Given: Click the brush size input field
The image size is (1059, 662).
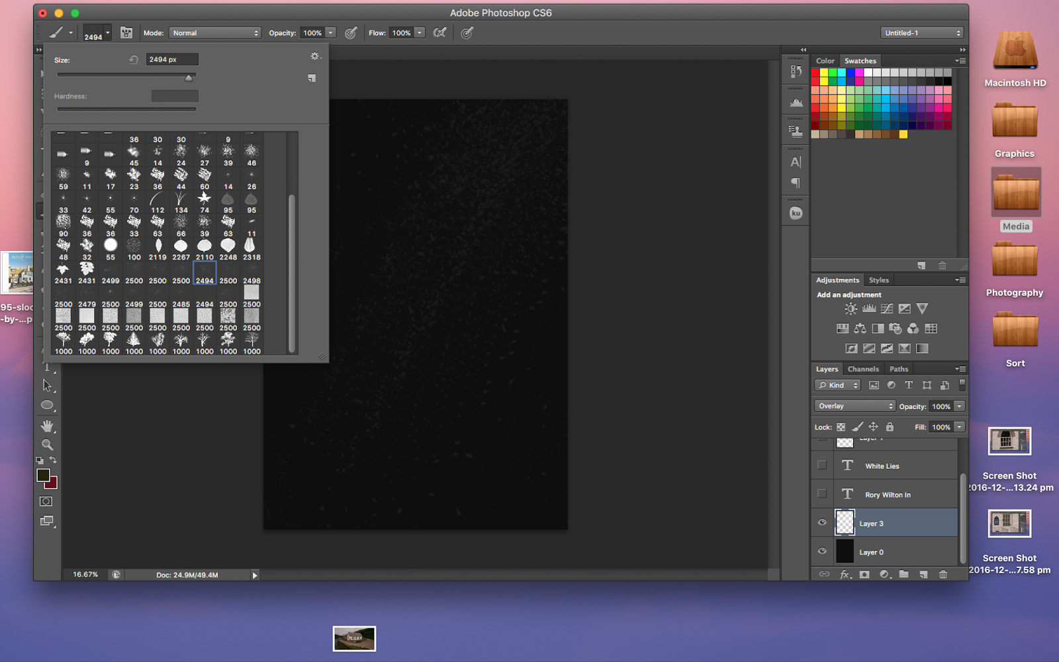Looking at the screenshot, I should pos(172,60).
